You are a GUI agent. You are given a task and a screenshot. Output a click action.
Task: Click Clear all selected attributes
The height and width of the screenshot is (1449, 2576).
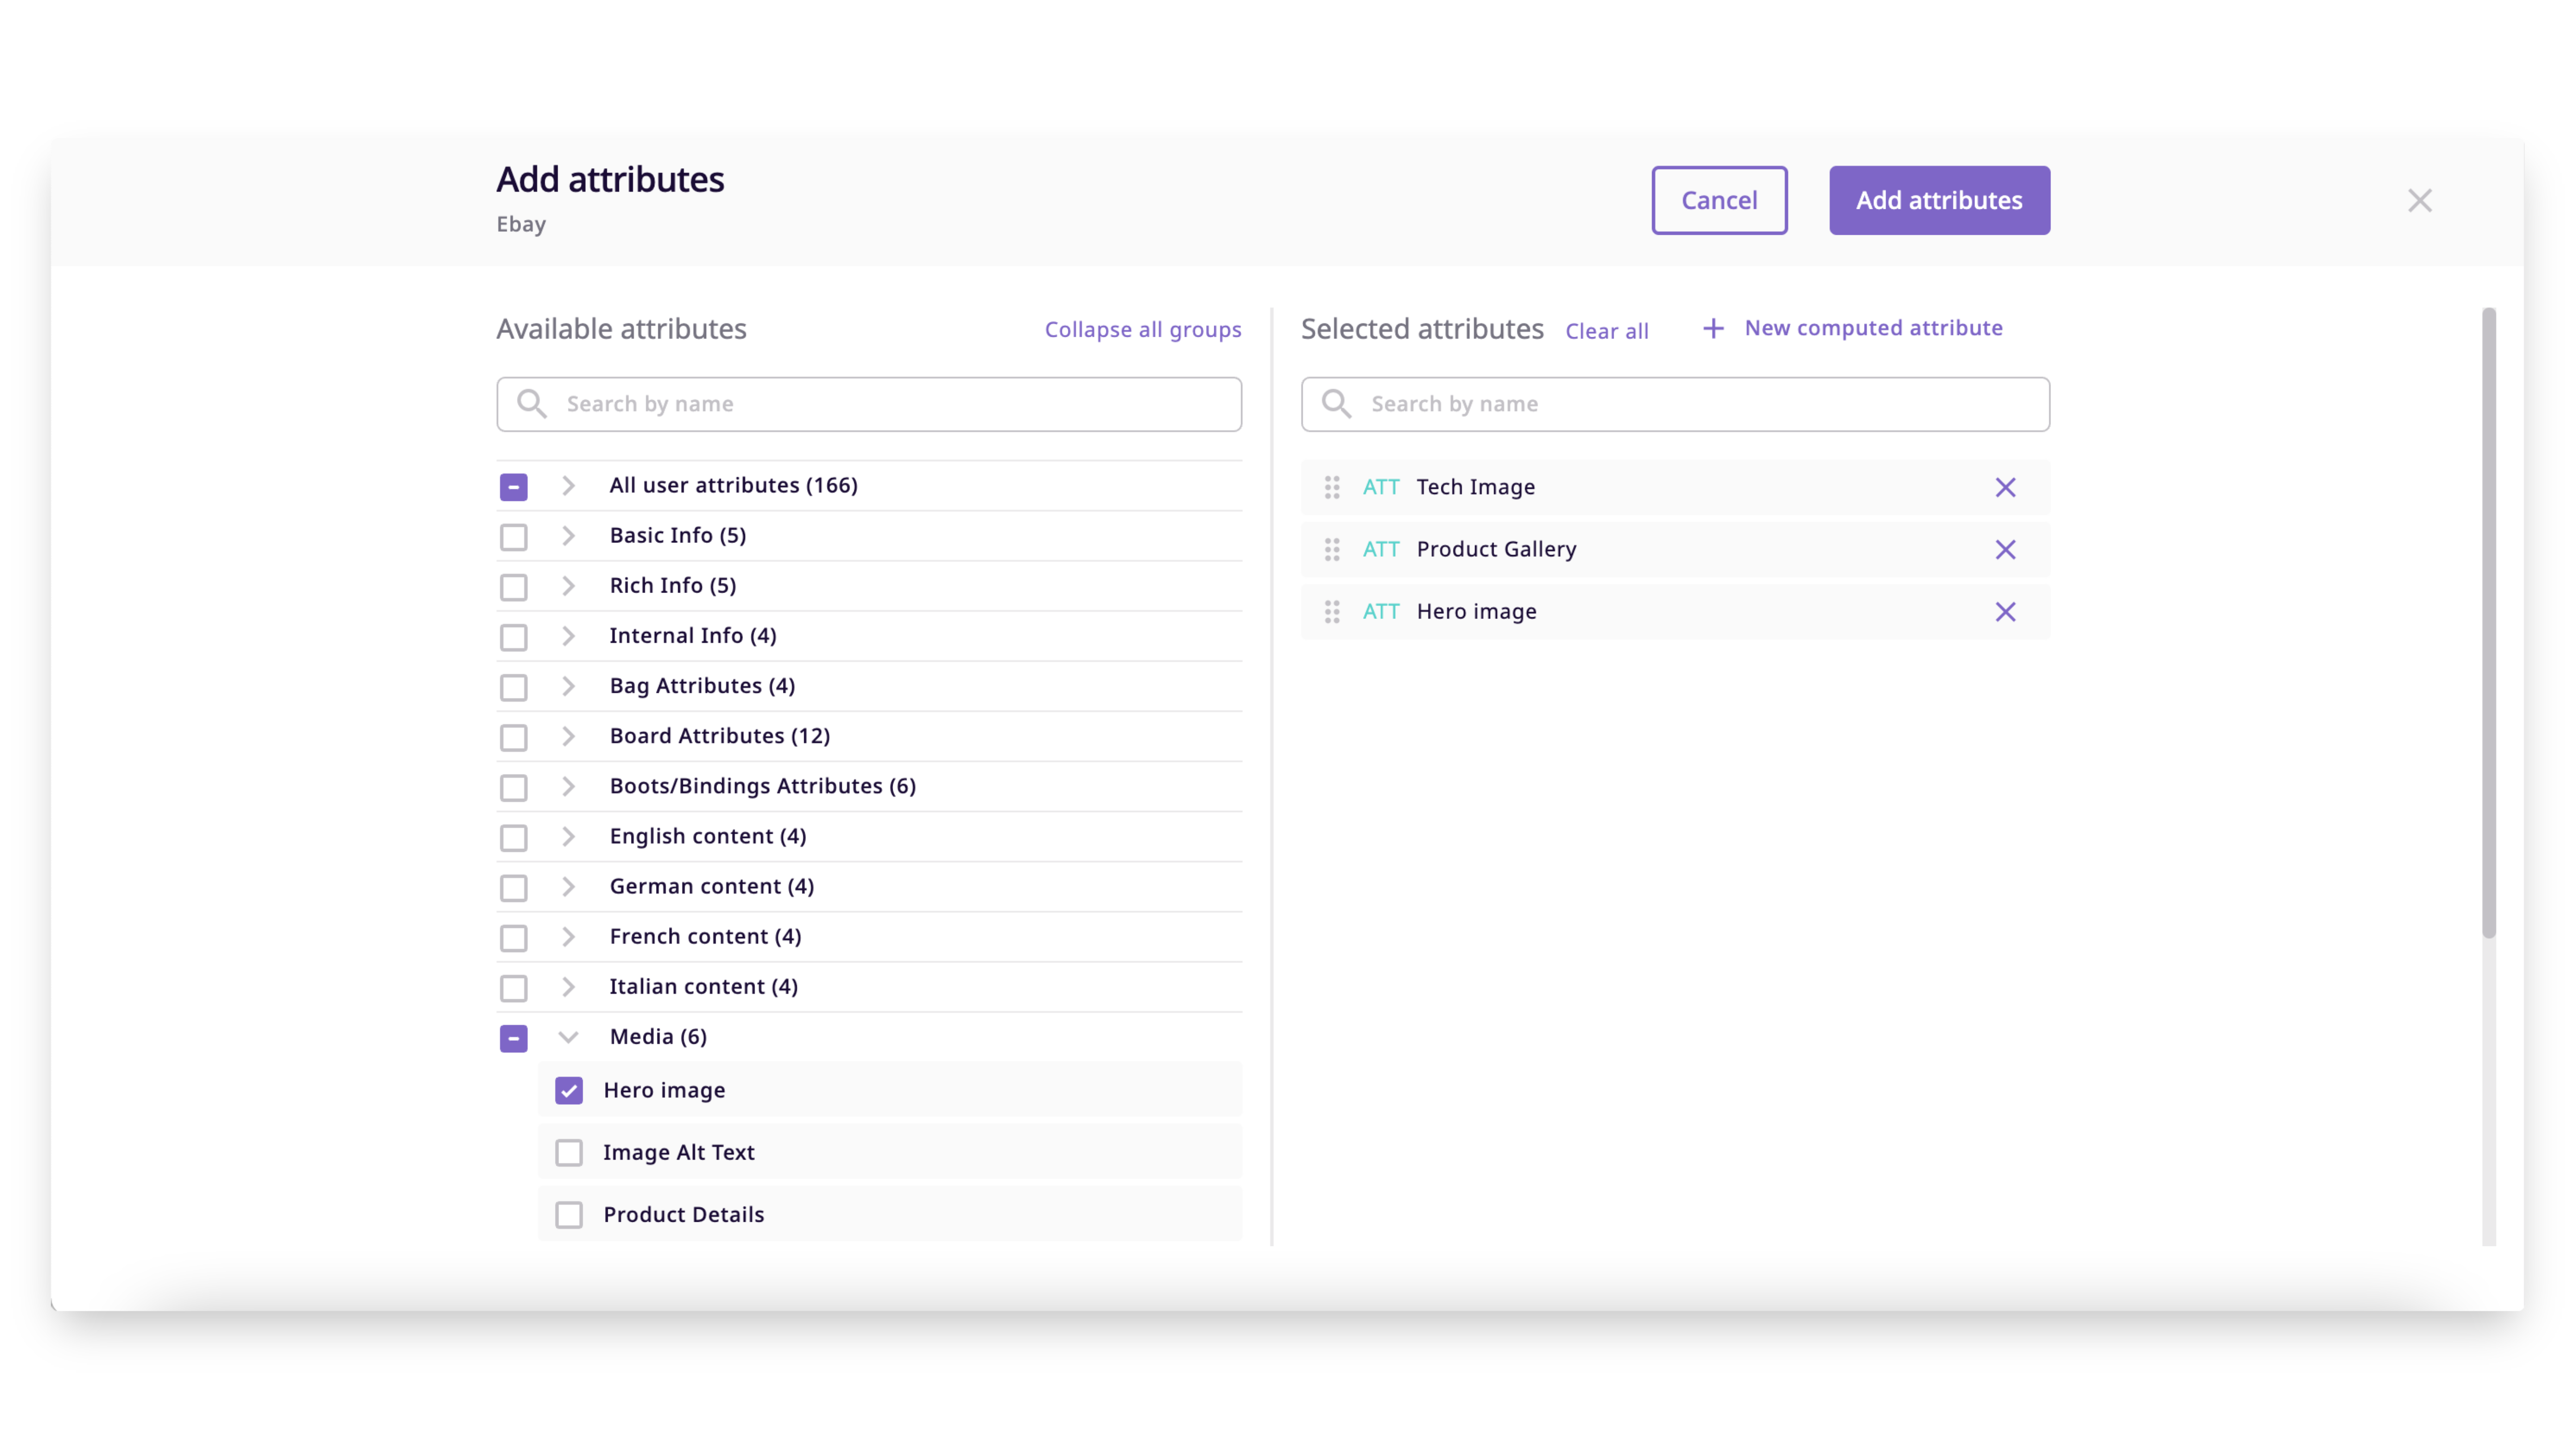1606,331
